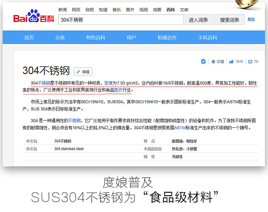Open the 贴吧 tab above search
Image resolution: width=268 pixels, height=212 pixels.
pos(90,10)
